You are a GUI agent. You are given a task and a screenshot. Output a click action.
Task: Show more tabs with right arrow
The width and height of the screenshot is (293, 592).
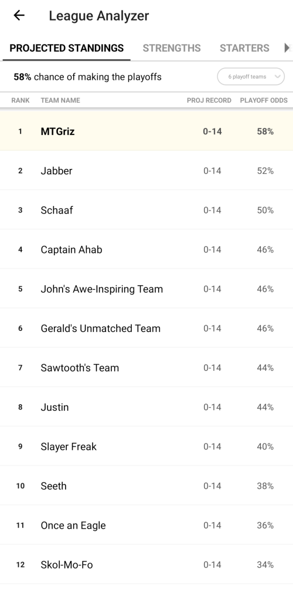287,48
